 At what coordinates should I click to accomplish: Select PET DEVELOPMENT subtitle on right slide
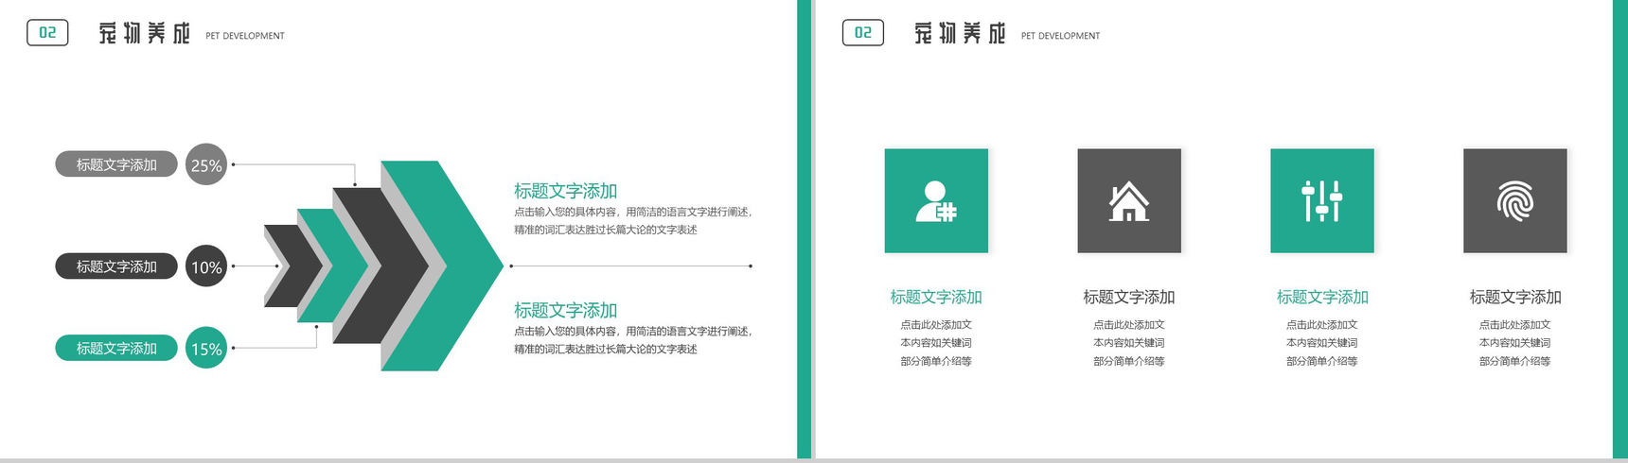click(1060, 36)
